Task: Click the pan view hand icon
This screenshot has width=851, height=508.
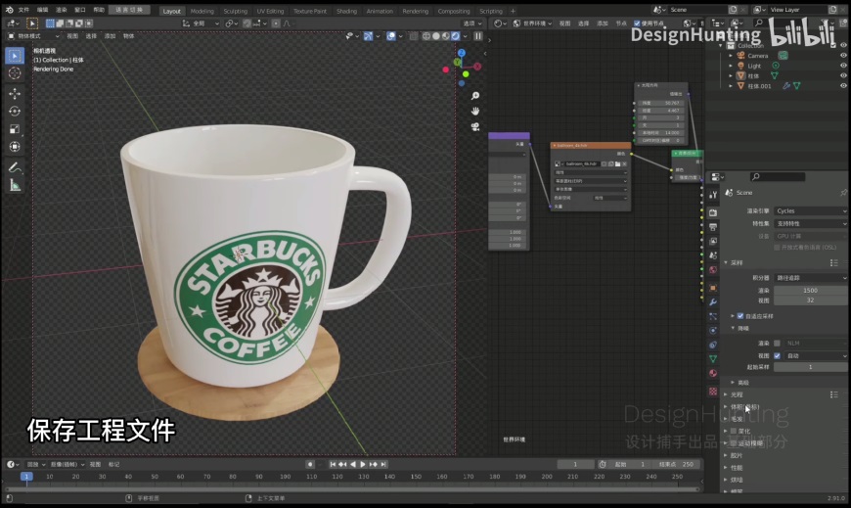Action: (x=475, y=112)
